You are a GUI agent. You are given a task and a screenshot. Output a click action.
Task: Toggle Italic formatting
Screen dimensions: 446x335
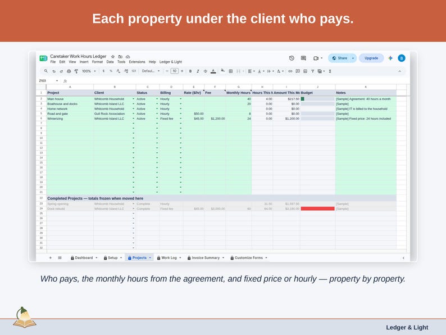(x=198, y=71)
